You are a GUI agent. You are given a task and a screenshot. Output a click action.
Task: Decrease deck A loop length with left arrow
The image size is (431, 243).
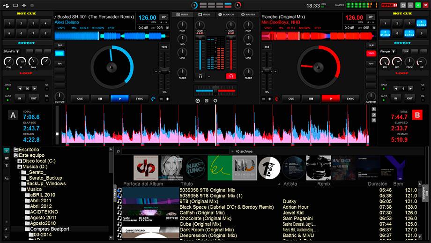click(x=20, y=89)
